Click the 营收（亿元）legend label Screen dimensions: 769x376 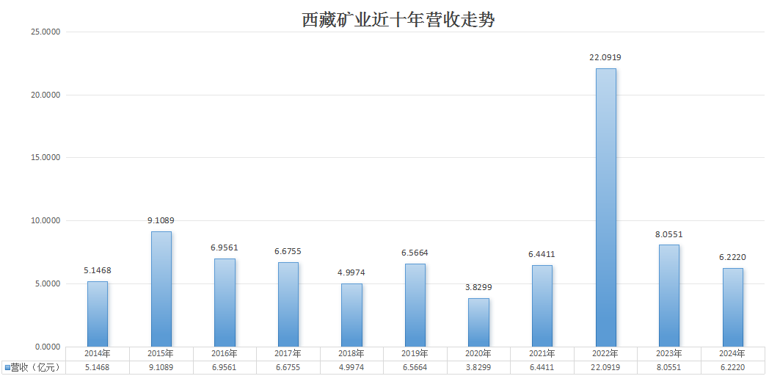[35, 368]
